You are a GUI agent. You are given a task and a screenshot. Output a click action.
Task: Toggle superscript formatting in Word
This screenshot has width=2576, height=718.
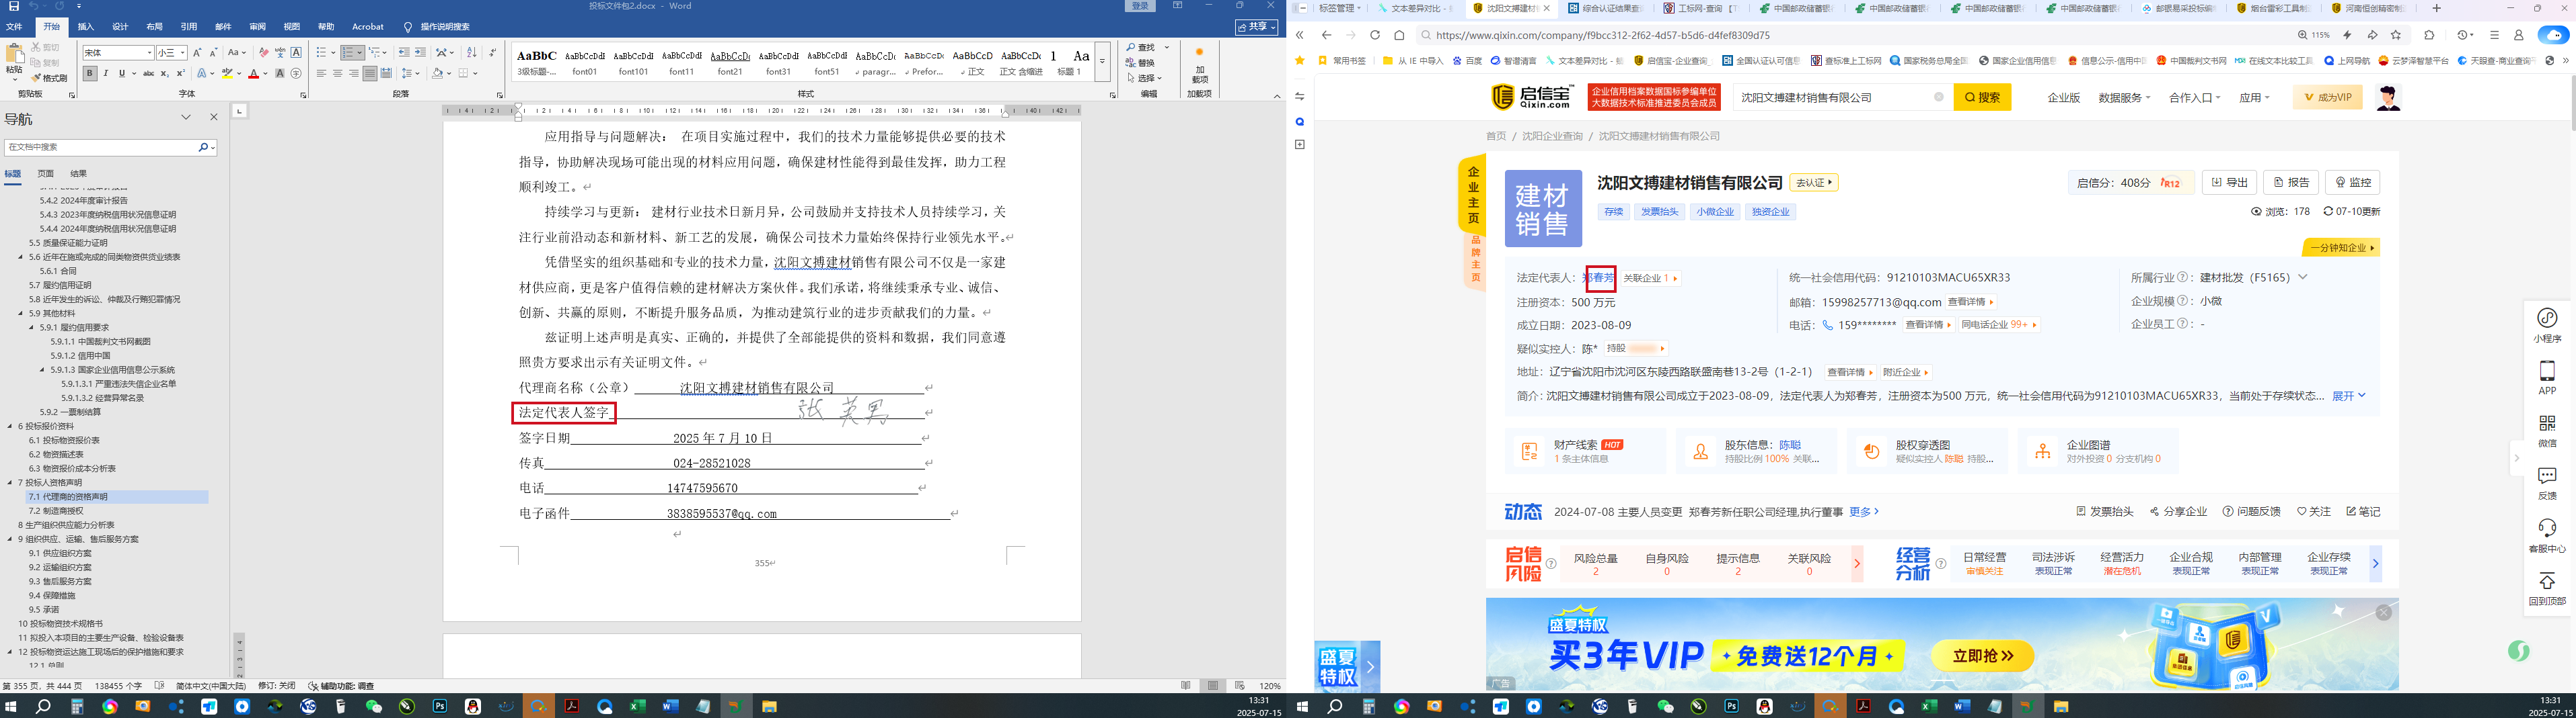pyautogui.click(x=180, y=73)
